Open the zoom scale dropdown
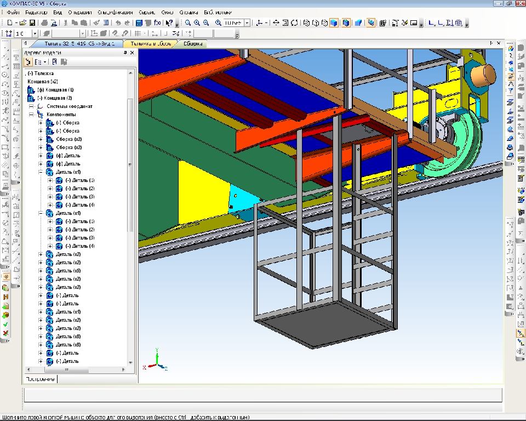526x421 pixels. coord(248,23)
